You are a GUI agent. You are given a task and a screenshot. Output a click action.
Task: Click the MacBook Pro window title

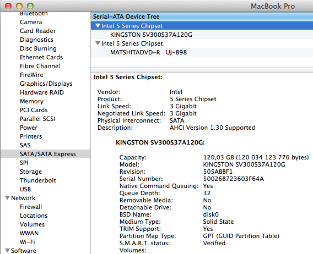pyautogui.click(x=273, y=6)
